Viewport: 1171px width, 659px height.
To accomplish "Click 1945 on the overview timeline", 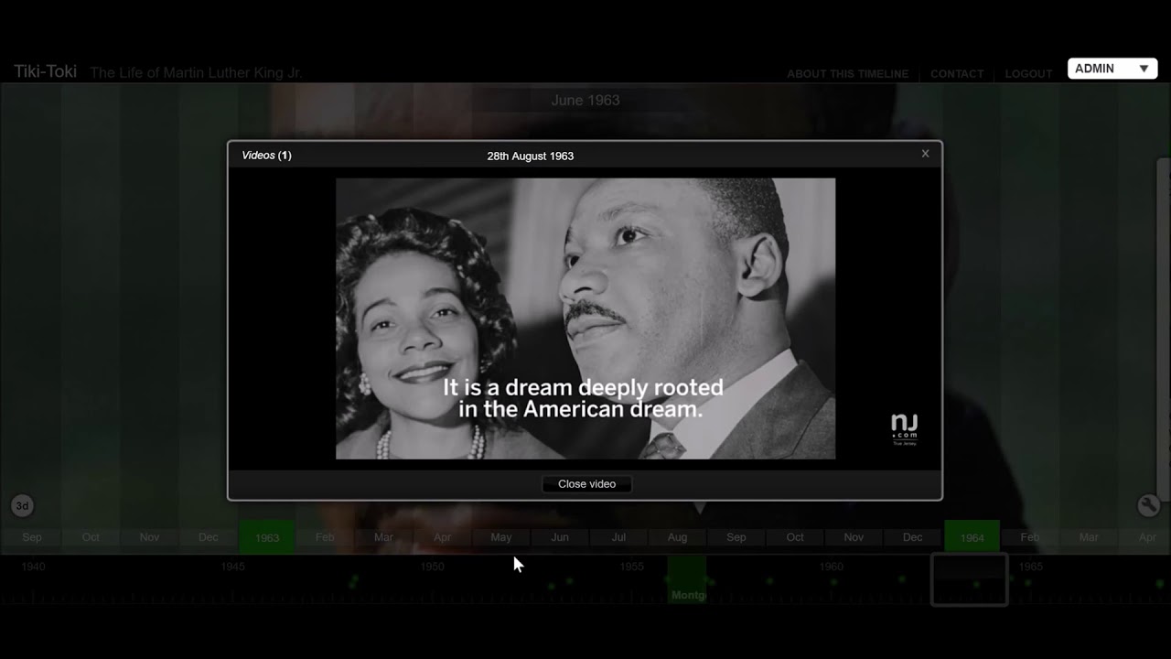I will pos(232,567).
